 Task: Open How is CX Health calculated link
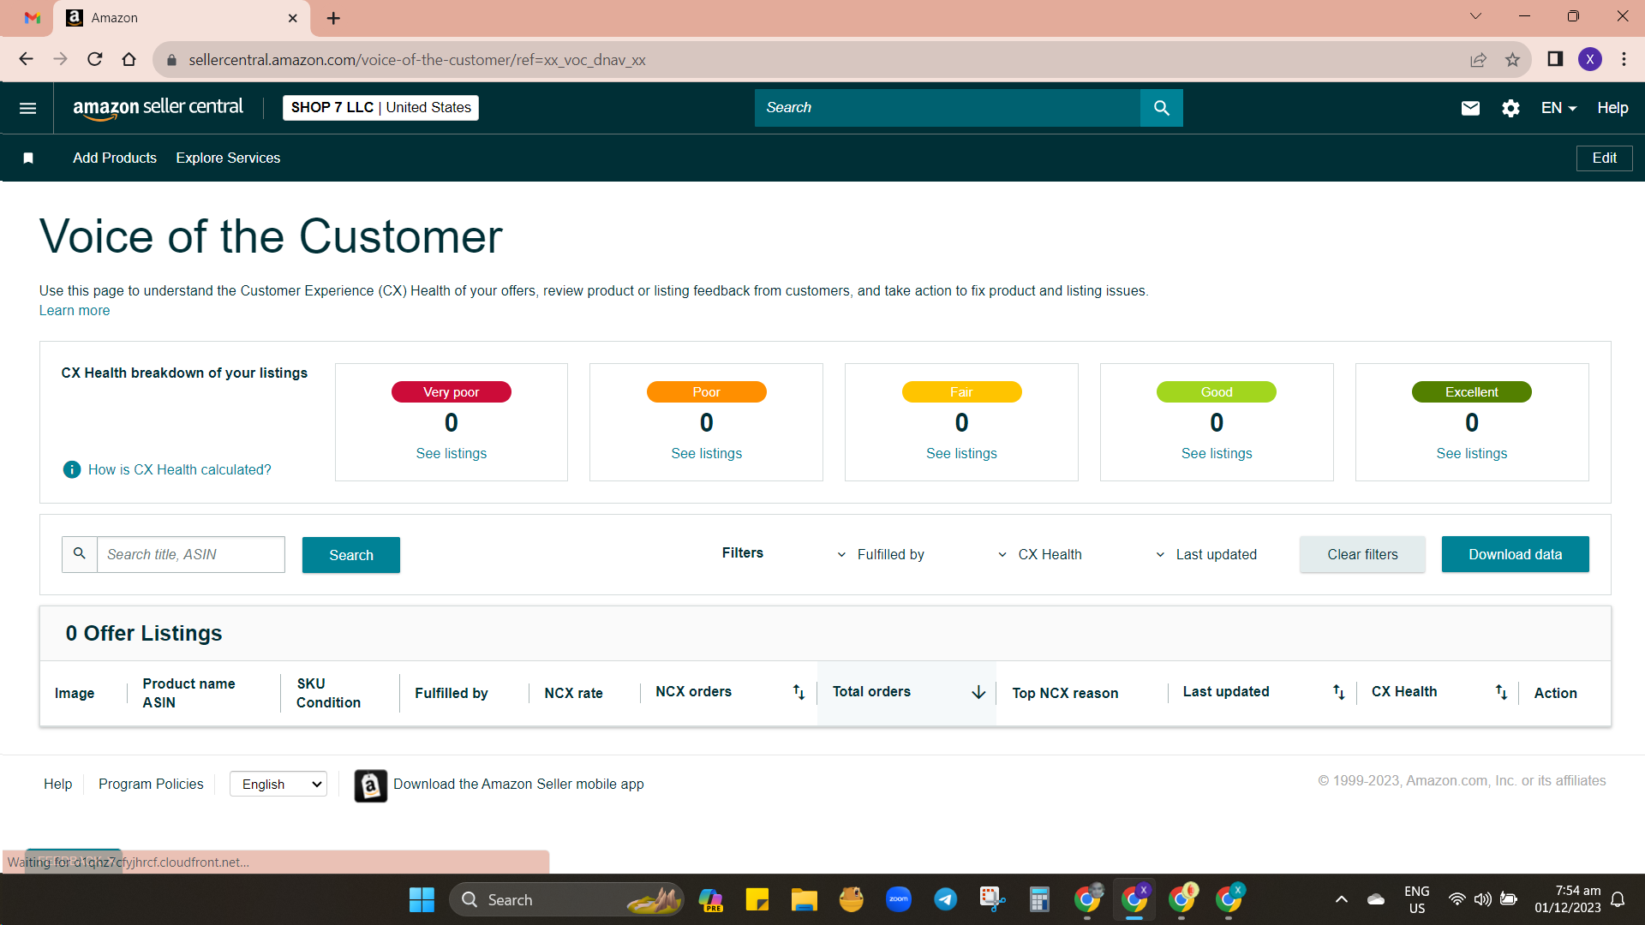pyautogui.click(x=180, y=469)
